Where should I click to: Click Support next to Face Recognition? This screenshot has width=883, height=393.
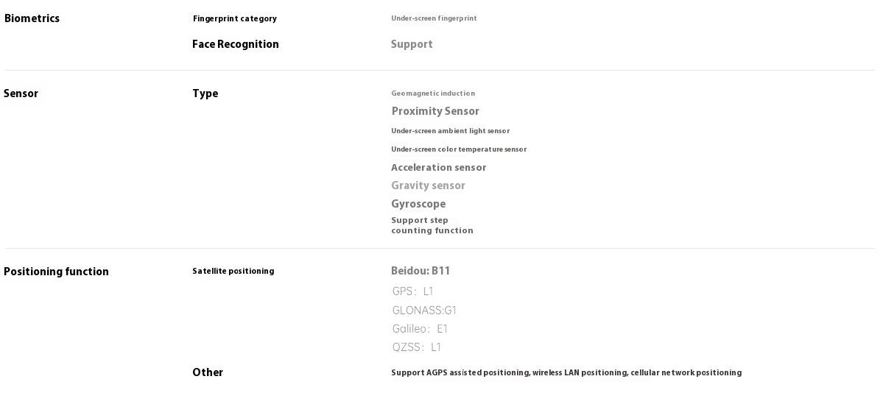pos(412,44)
